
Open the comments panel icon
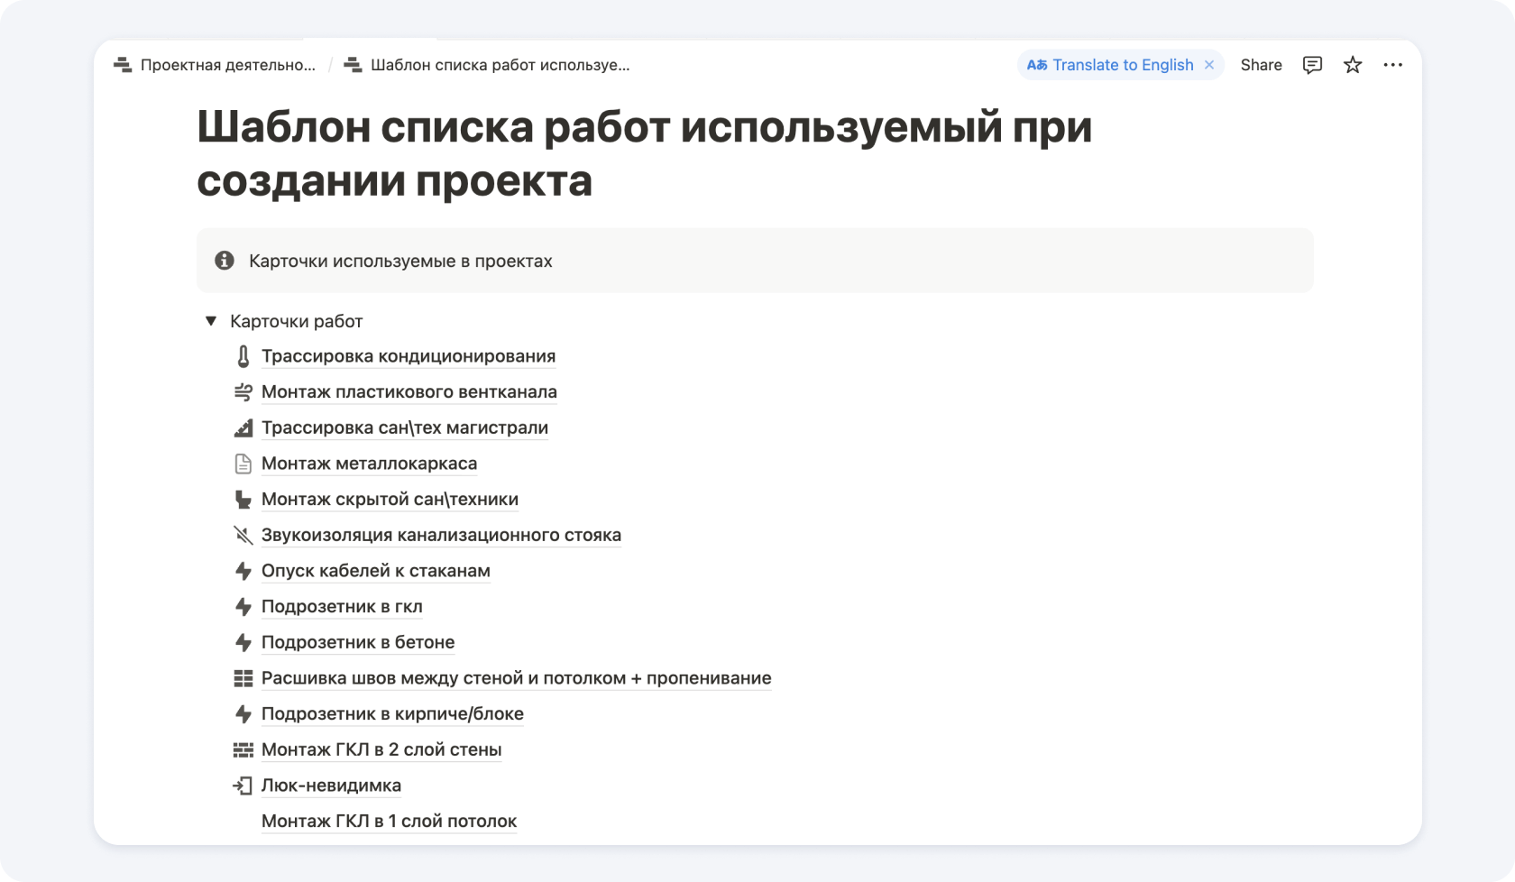[1312, 65]
